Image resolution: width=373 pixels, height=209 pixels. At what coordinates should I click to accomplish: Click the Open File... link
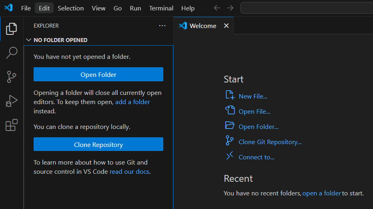click(254, 111)
